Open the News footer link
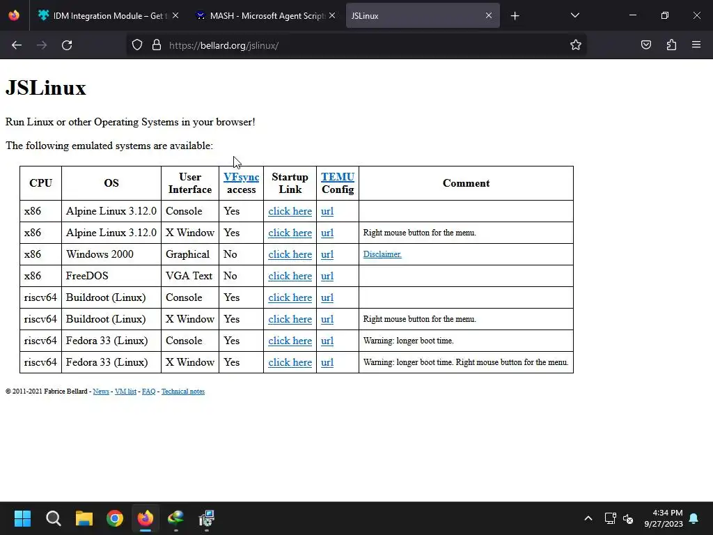This screenshot has height=535, width=713. tap(101, 391)
